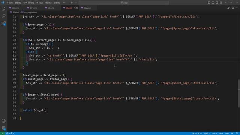Open the File menu (파일)
This screenshot has height=135, width=240.
(x=9, y=3)
